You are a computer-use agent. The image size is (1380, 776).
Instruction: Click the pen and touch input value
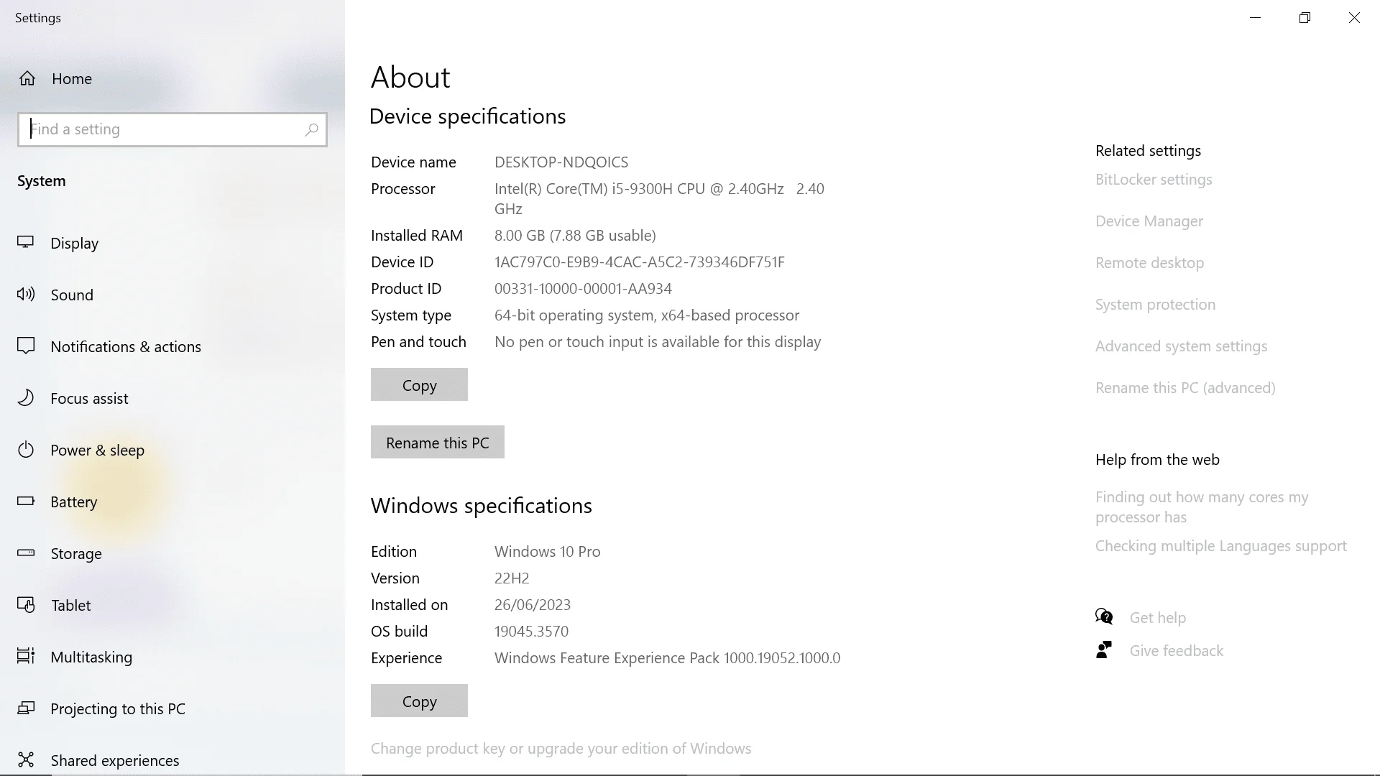pos(658,342)
